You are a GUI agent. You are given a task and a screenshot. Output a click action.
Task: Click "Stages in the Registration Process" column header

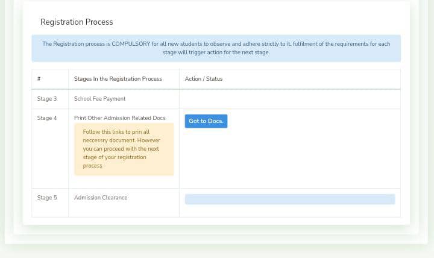[118, 79]
